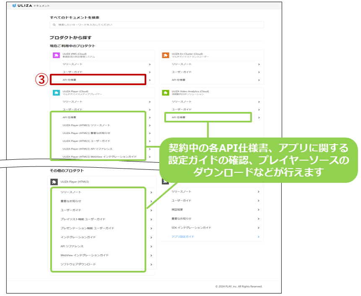Open API 仕様書 link under ULIZA Player (Cloud)

click(69, 117)
